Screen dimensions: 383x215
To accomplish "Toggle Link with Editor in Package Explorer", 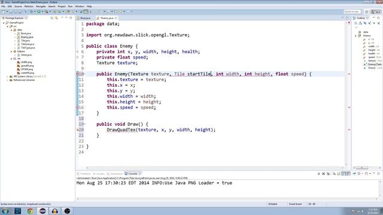I will coord(56,18).
